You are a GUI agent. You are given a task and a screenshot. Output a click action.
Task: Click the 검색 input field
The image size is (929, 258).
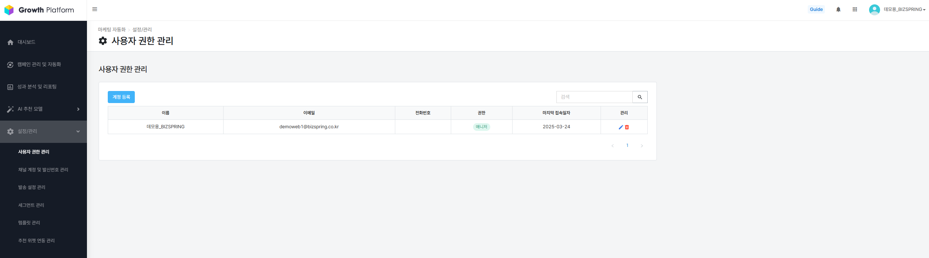(x=594, y=97)
